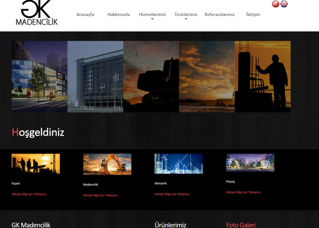This screenshot has width=319, height=228.
Task: Click the Ürünlerimiz footer heading
Action: pos(171,225)
